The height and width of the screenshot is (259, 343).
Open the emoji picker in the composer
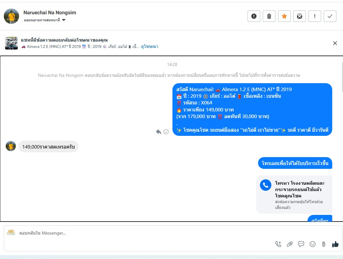click(x=312, y=244)
